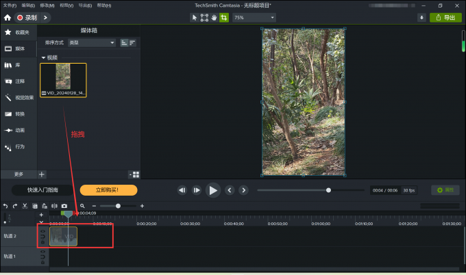This screenshot has height=275, width=466.
Task: Collapse tracks with the chevron below the plus
Action: (x=41, y=222)
